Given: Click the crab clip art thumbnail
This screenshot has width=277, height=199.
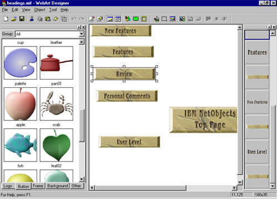Looking at the screenshot, I should pos(57,104).
